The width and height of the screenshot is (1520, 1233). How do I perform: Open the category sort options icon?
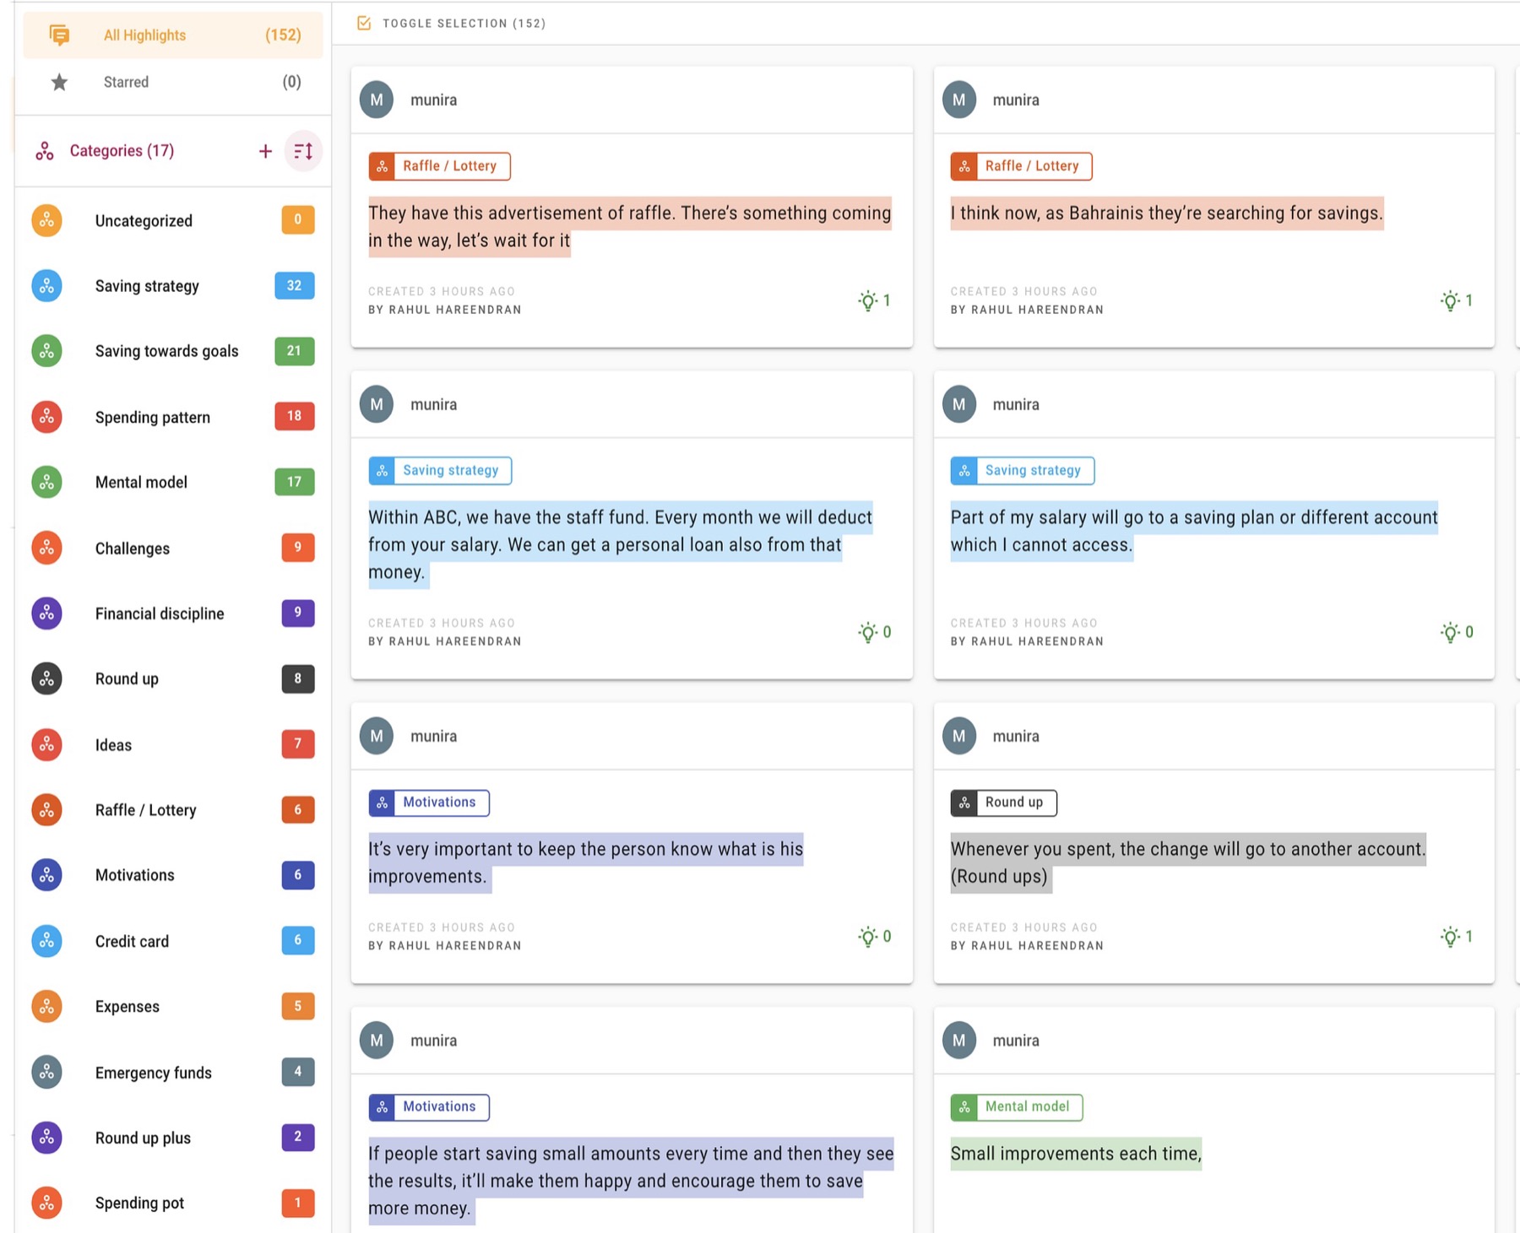pos(303,151)
